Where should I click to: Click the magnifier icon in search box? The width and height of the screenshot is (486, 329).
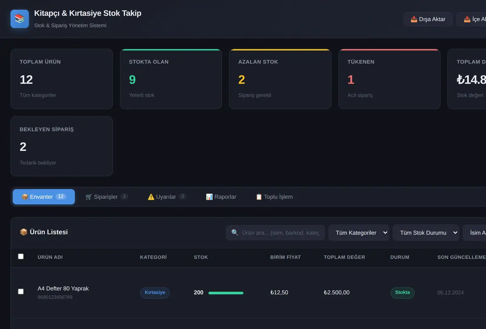235,232
